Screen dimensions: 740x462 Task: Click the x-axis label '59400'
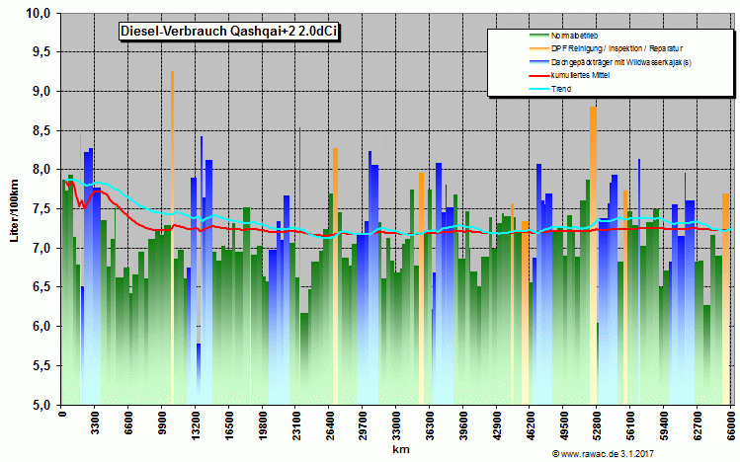coord(665,425)
